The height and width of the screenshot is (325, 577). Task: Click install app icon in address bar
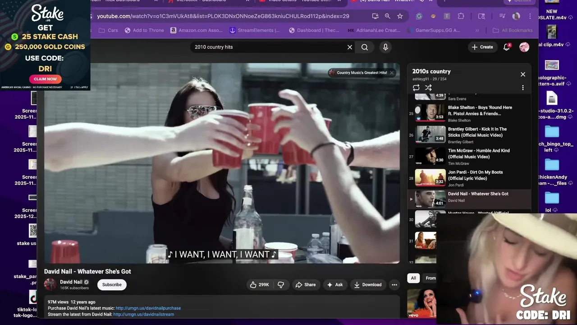pos(375,16)
